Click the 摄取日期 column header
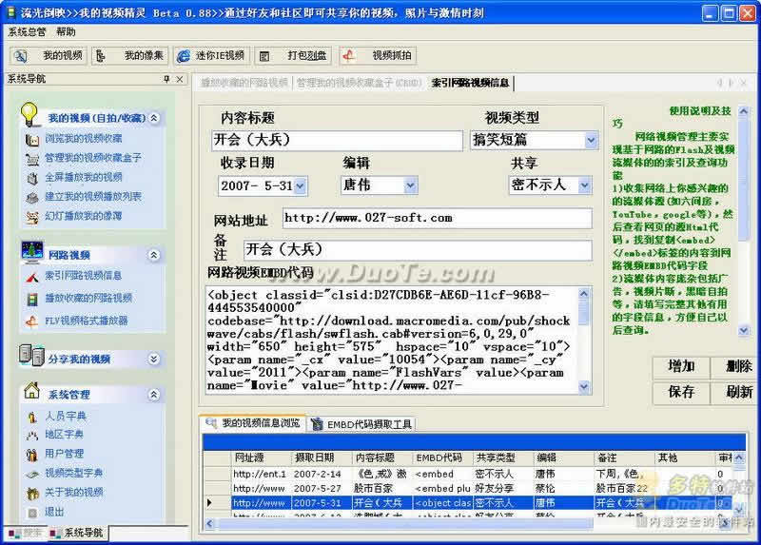761x545 pixels. tap(322, 458)
